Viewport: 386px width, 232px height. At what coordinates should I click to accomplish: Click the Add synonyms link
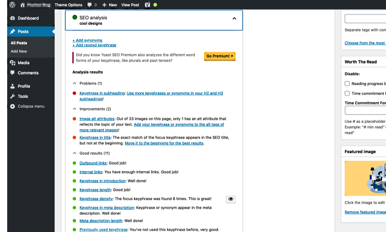[87, 40]
